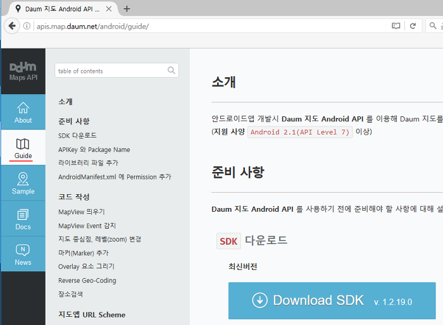Open MapView 띄우기 contents link
This screenshot has width=443, height=325.
[82, 212]
